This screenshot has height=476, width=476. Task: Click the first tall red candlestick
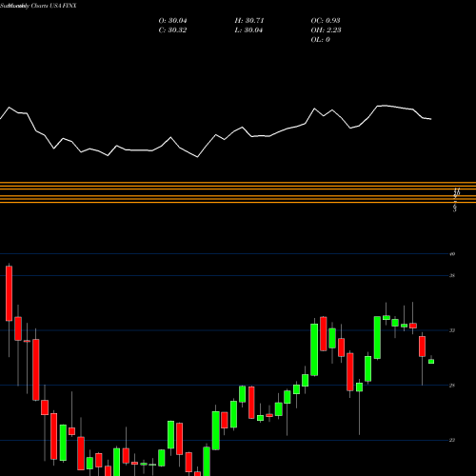point(9,293)
